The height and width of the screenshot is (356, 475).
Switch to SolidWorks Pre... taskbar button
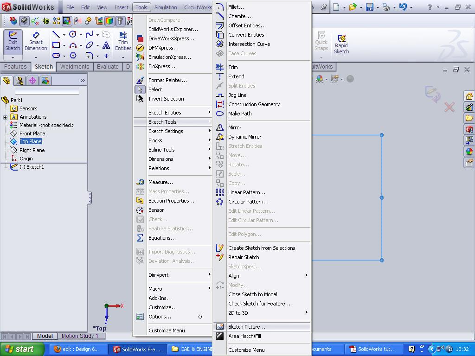[138, 350]
